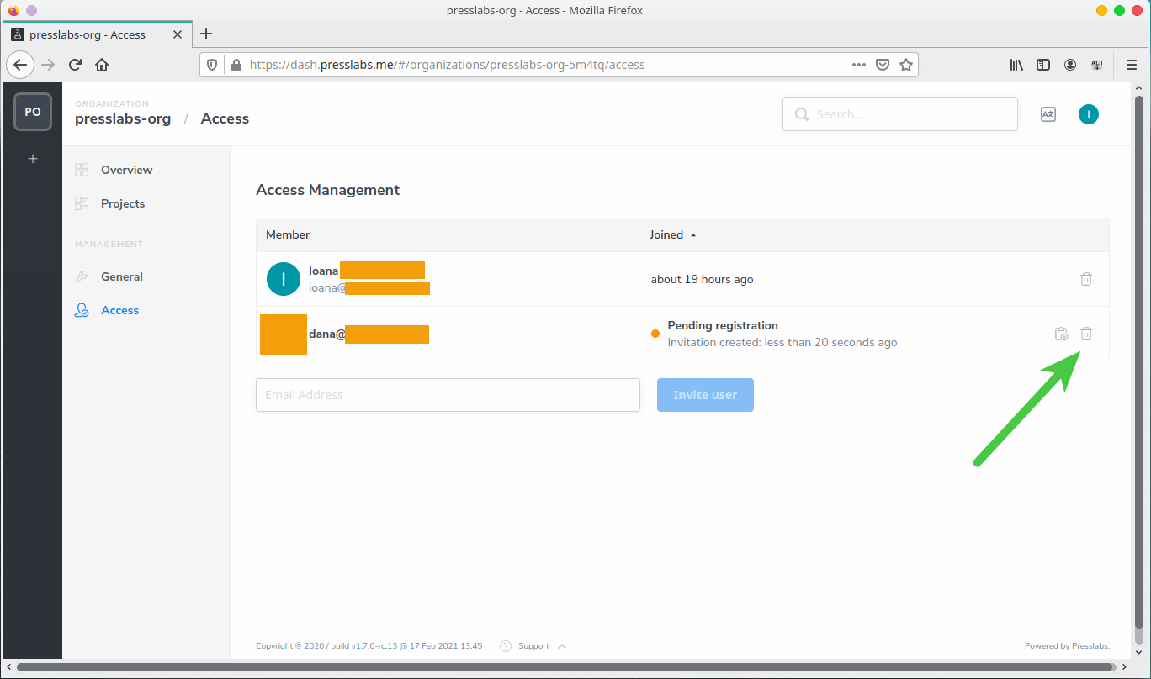This screenshot has height=679, width=1151.
Task: Open the Overview page
Action: pos(126,170)
